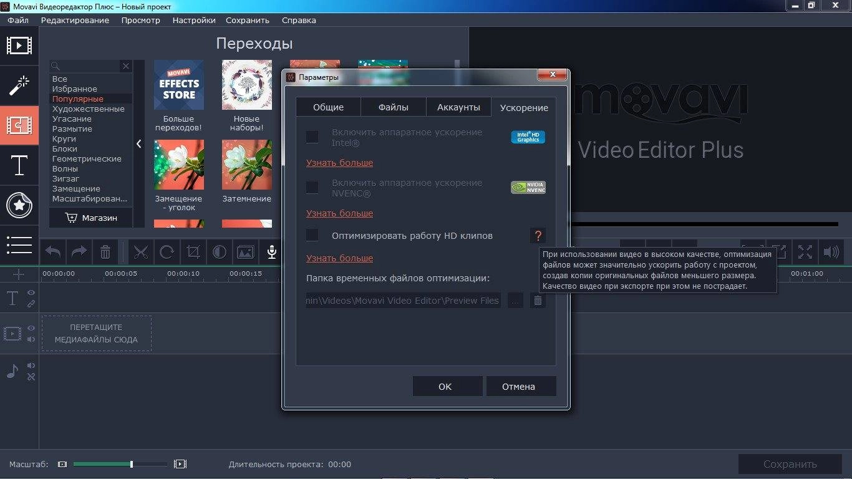This screenshot has height=479, width=852.
Task: Toggle audio track link icon
Action: tap(31, 377)
